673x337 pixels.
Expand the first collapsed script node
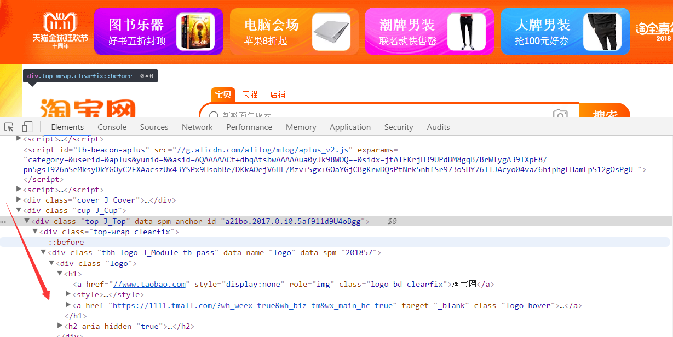pyautogui.click(x=19, y=139)
